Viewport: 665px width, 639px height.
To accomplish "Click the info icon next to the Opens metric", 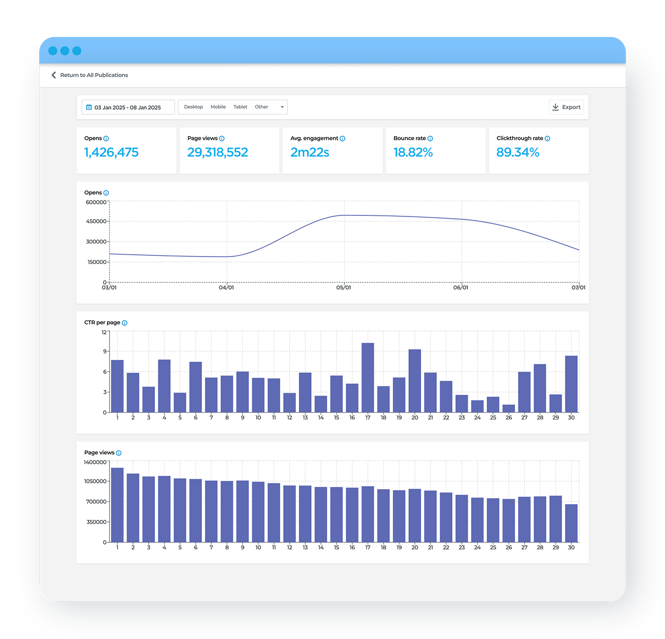I will coord(107,138).
